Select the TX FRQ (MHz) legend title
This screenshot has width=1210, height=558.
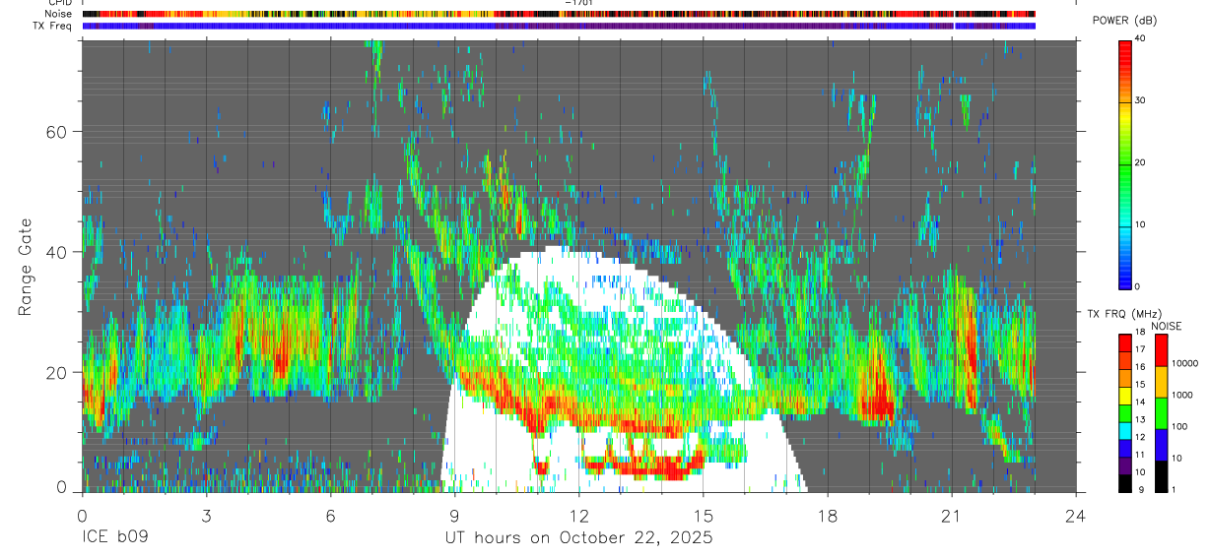click(x=1124, y=314)
